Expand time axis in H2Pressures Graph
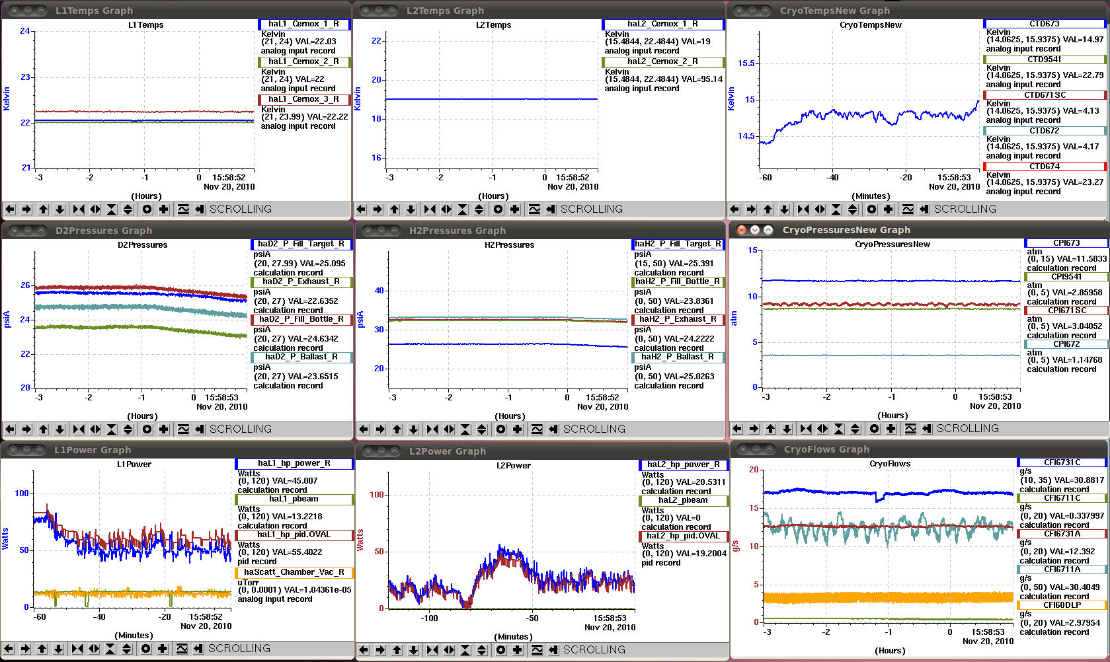1110x662 pixels. 449,429
